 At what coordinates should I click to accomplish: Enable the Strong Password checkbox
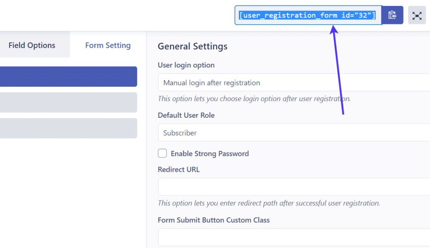[162, 153]
